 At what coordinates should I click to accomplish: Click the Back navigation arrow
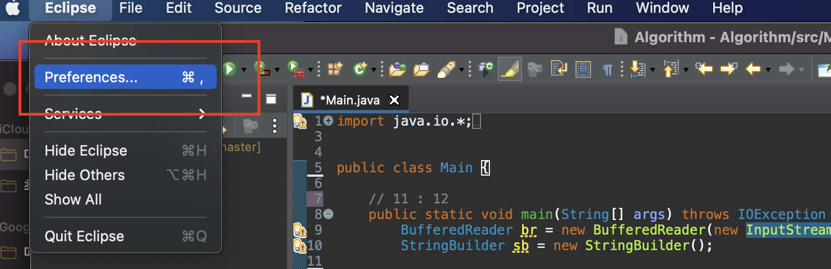tap(753, 69)
